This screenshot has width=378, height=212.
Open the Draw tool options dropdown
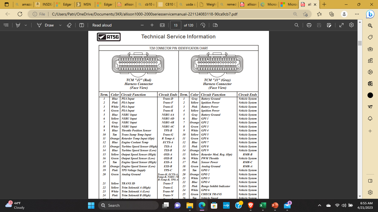[60, 25]
